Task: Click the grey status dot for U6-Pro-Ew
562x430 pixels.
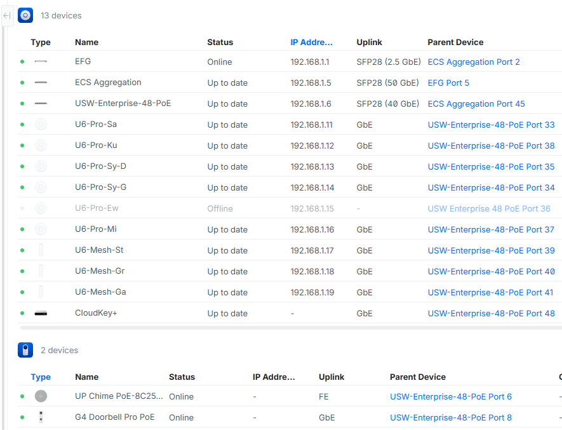Action: (22, 208)
